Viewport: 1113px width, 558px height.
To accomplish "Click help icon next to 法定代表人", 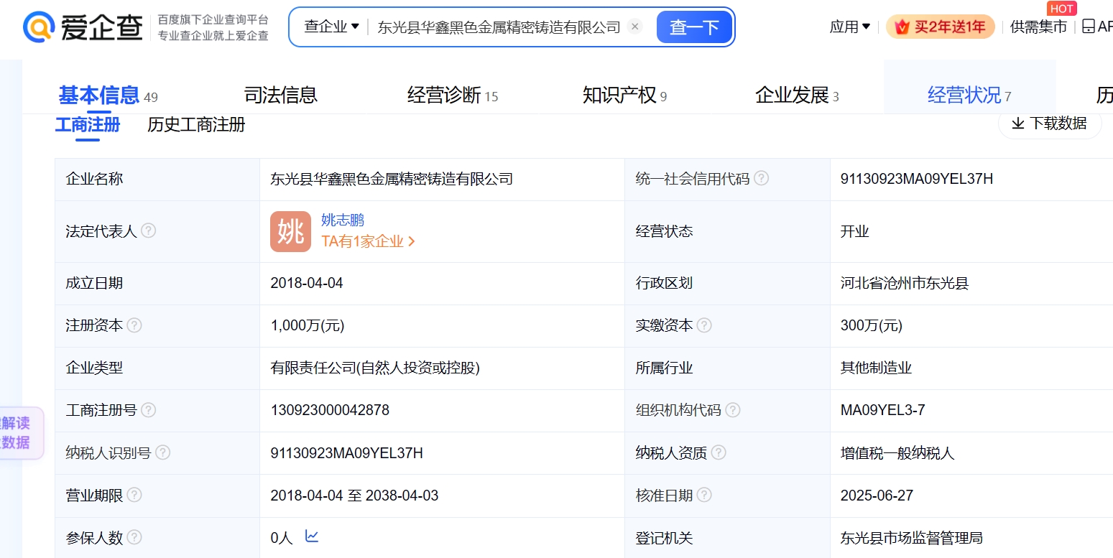I will point(148,231).
